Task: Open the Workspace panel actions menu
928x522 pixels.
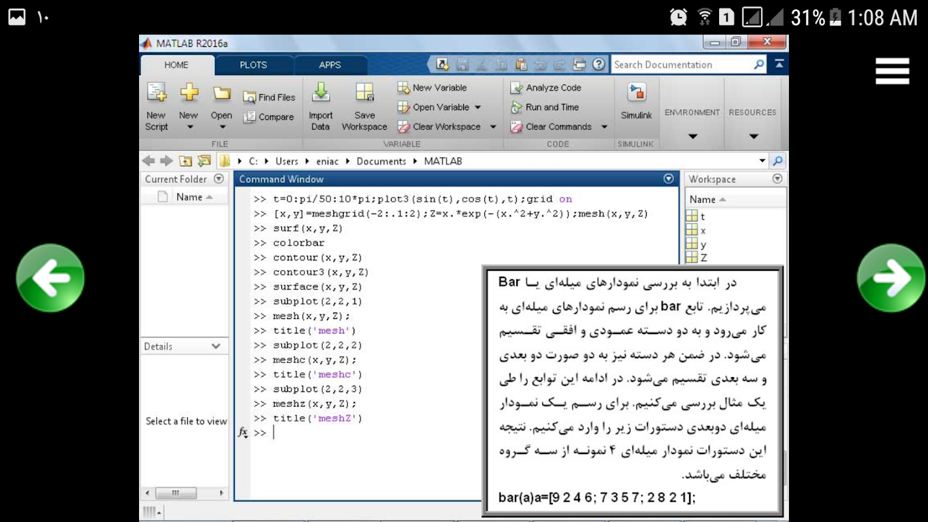Action: pos(777,179)
